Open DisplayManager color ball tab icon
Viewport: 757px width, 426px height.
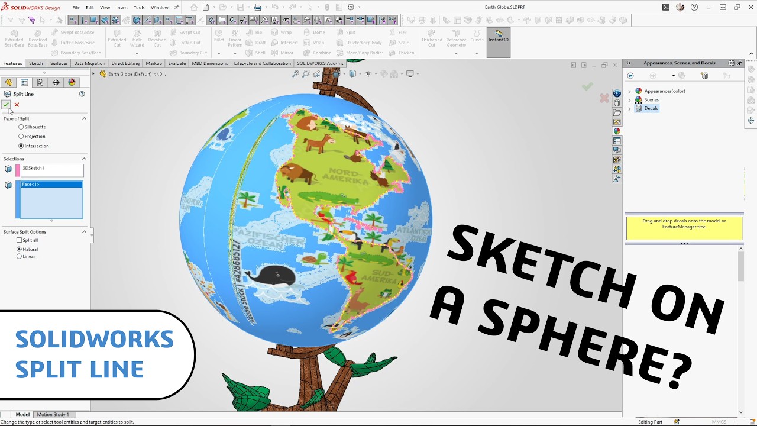(x=72, y=82)
